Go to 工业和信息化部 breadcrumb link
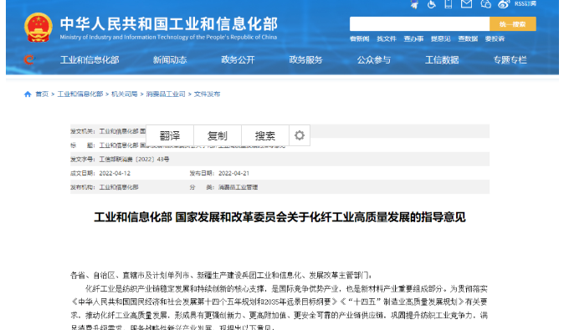 (80, 94)
